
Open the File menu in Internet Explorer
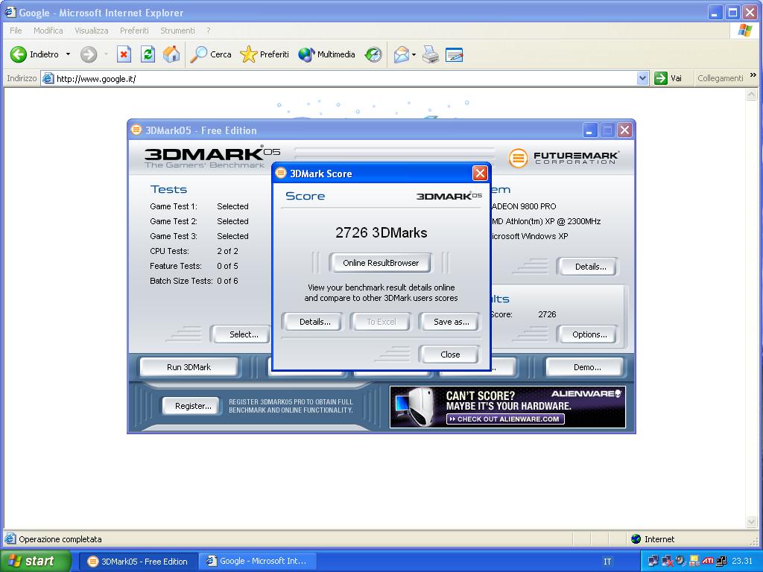coord(16,31)
